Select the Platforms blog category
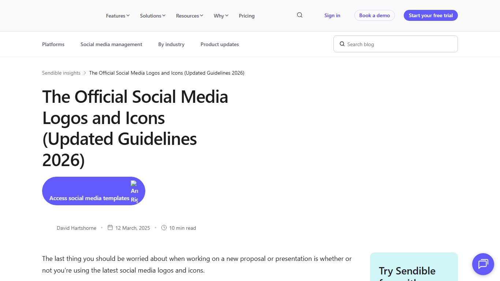The width and height of the screenshot is (500, 281). pyautogui.click(x=53, y=44)
